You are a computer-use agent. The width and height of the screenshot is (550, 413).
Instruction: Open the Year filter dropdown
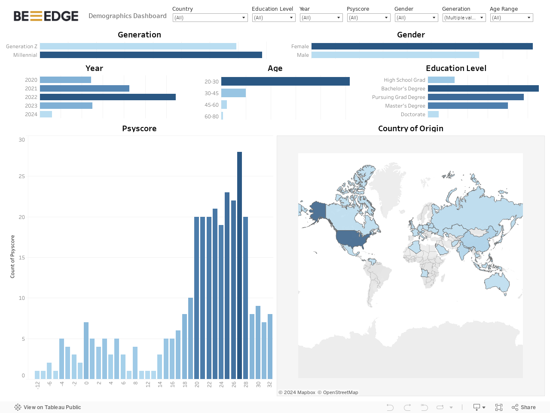tap(321, 18)
